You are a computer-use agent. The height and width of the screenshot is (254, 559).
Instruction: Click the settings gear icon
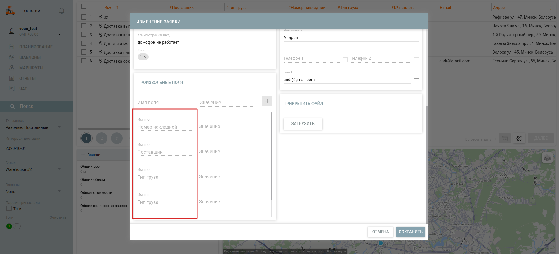tap(519, 139)
